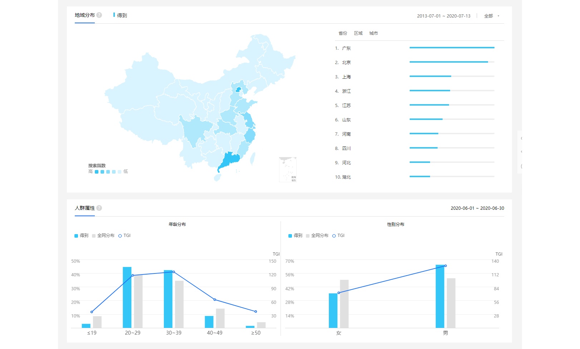This screenshot has height=349, width=580.
Task: Open the 人群属性 help tooltip icon
Action: [99, 208]
